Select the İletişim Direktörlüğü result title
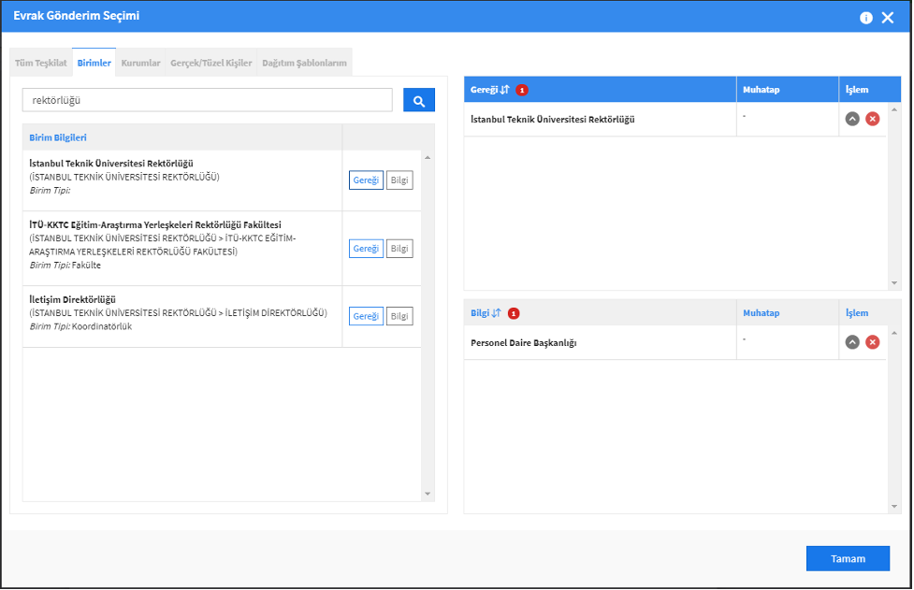 tap(72, 299)
